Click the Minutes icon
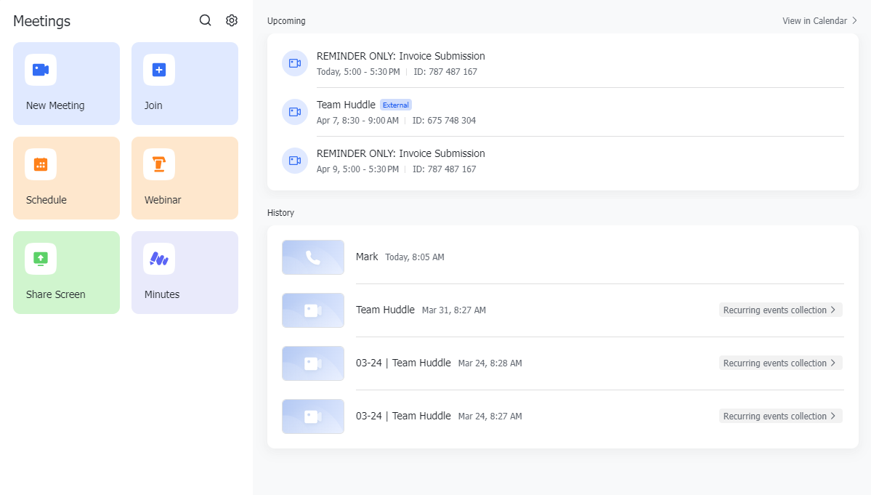This screenshot has height=495, width=871. click(159, 258)
